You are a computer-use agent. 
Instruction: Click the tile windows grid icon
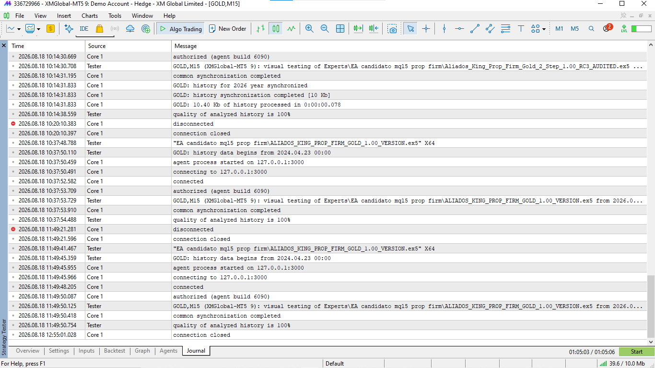340,29
